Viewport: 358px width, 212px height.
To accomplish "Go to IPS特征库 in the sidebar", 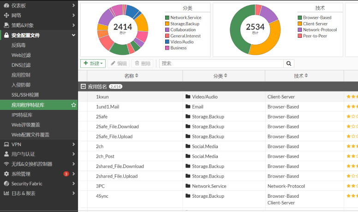I will tap(22, 115).
